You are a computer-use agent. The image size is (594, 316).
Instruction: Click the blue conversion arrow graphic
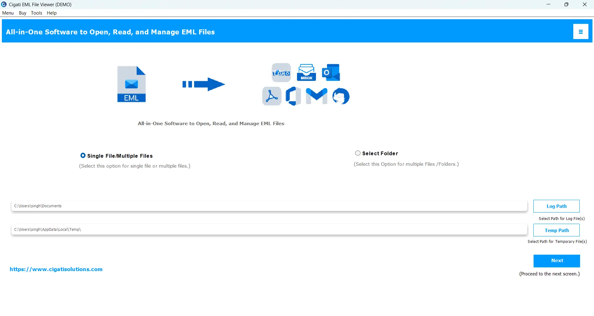tap(203, 84)
